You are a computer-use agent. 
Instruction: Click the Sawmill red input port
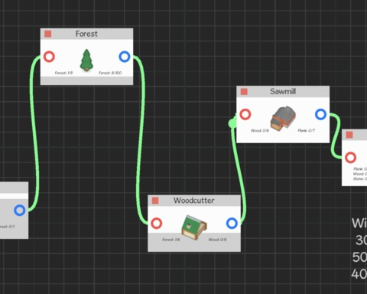[245, 114]
